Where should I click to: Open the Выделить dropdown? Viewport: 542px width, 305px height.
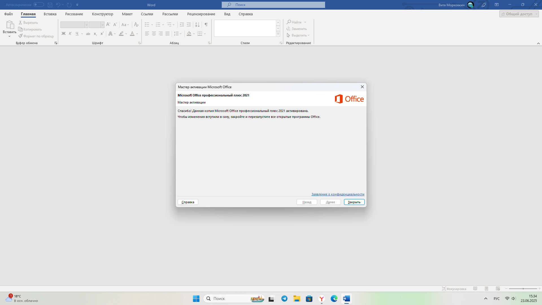point(298,35)
